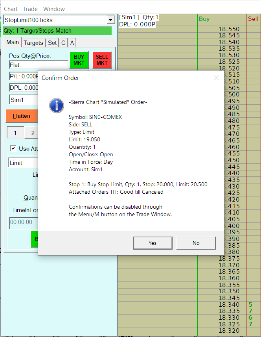Click the 18.525 price row

(x=229, y=62)
